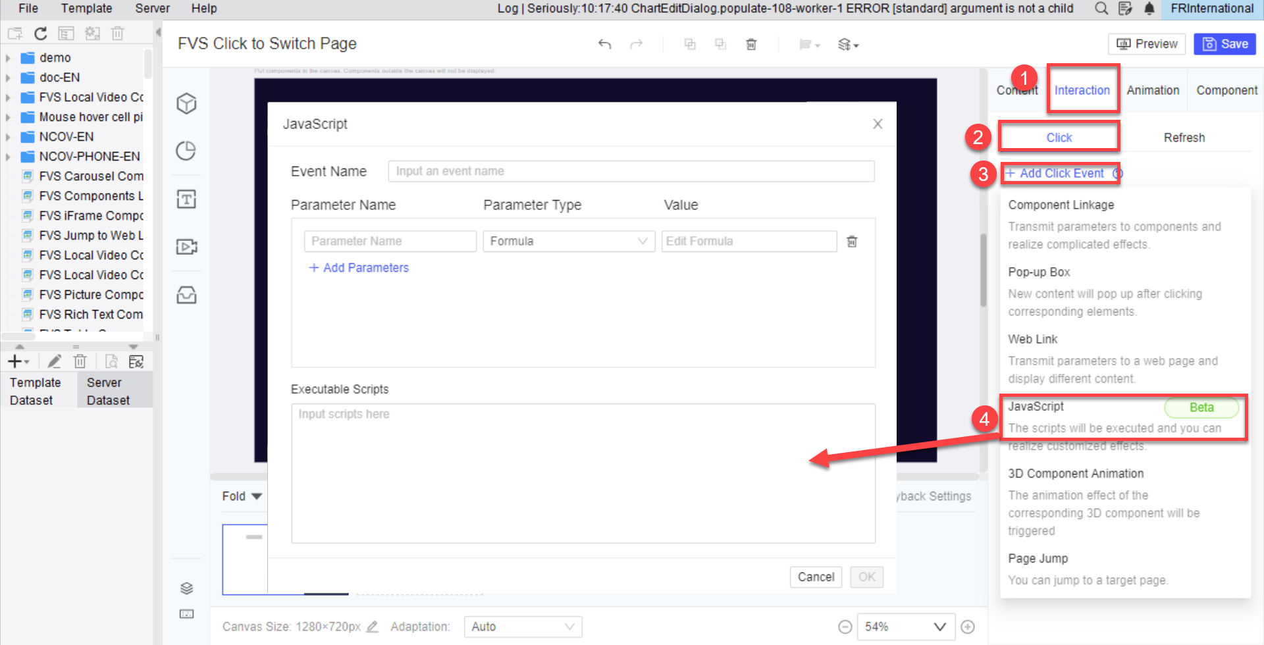Open the chart component tool
Screen dimensions: 1264x645
[x=186, y=151]
